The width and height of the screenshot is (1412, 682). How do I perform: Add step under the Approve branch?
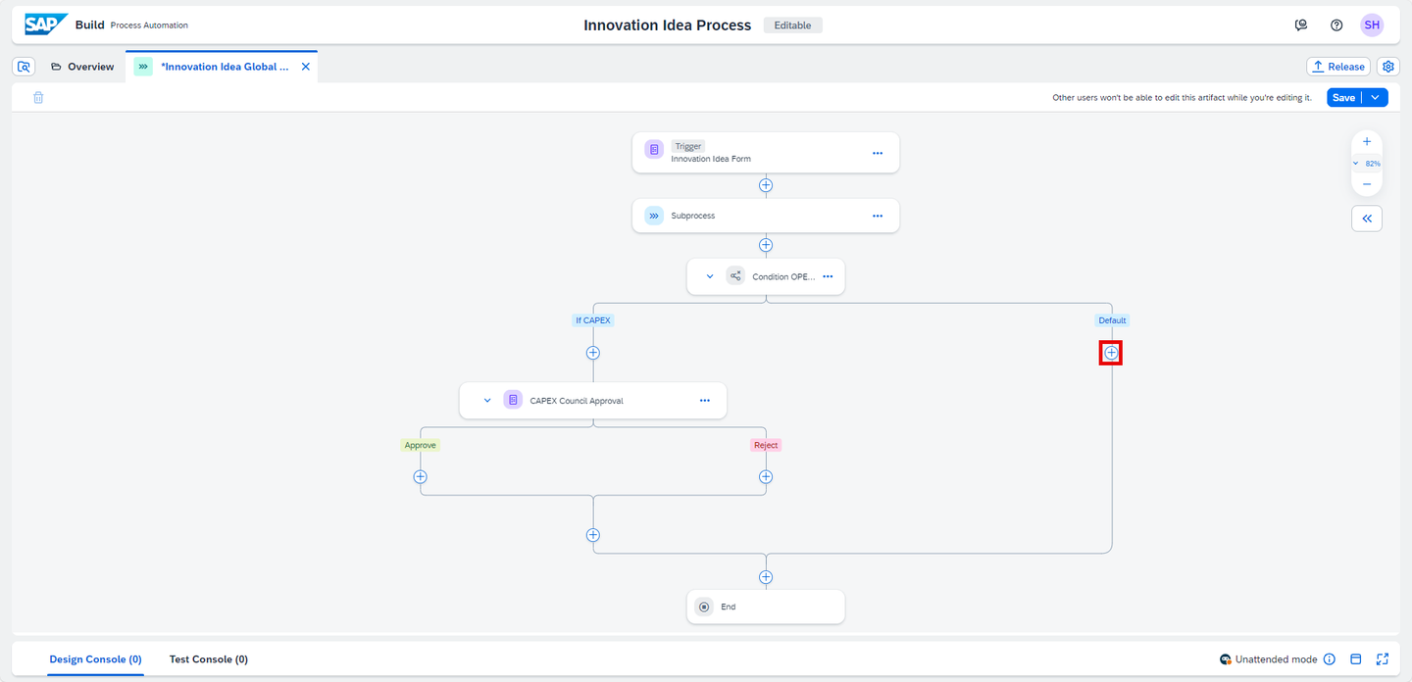click(420, 477)
